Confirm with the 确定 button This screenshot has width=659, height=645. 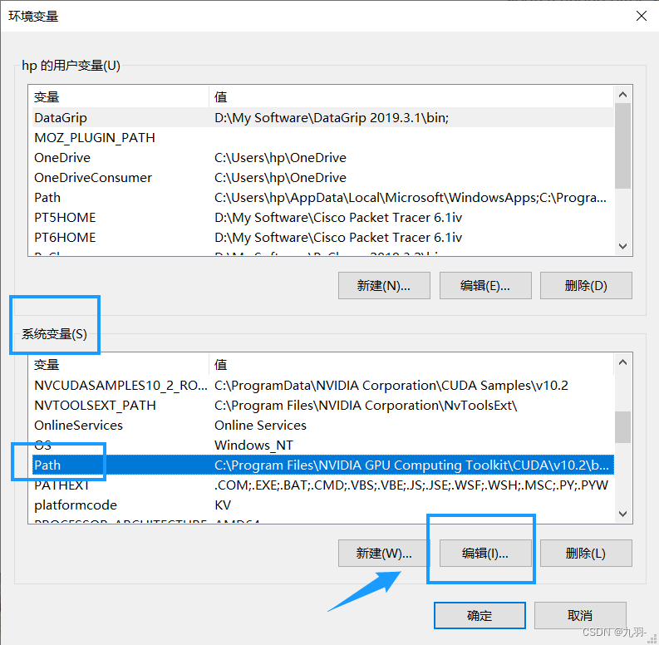point(479,616)
